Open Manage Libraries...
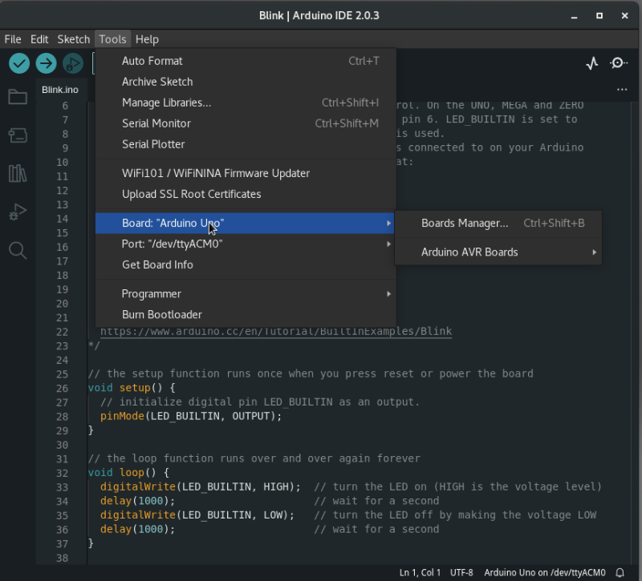The image size is (642, 581). [x=246, y=103]
